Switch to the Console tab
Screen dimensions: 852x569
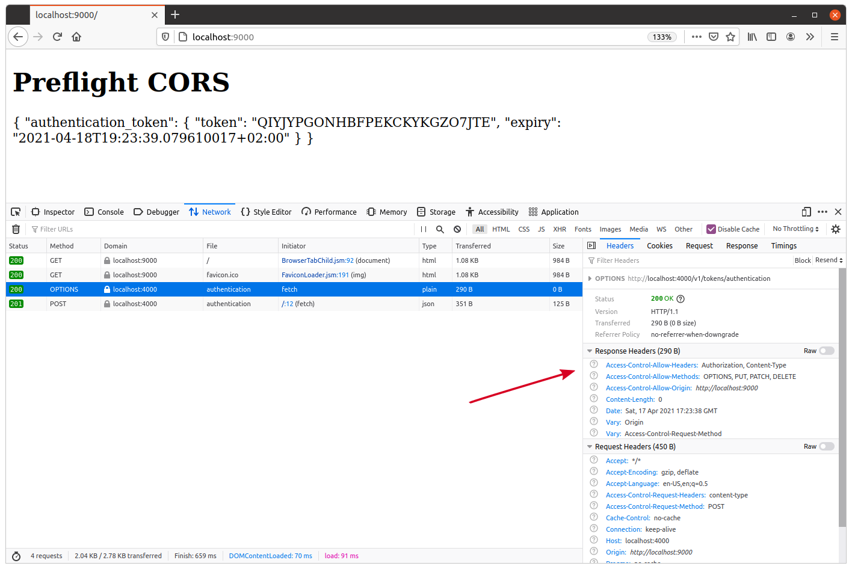[104, 212]
